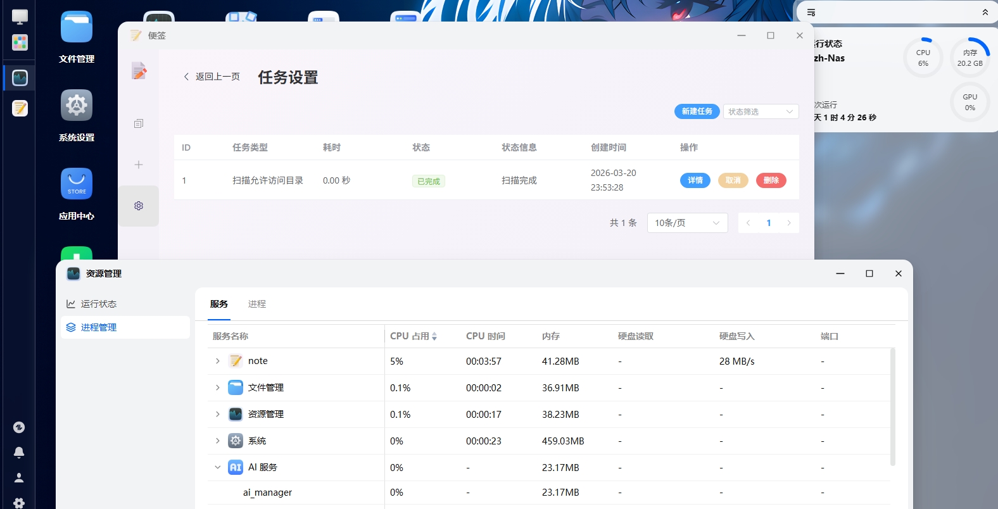
Task: Open the note editing icon in 便签 sidebar
Action: tap(139, 70)
